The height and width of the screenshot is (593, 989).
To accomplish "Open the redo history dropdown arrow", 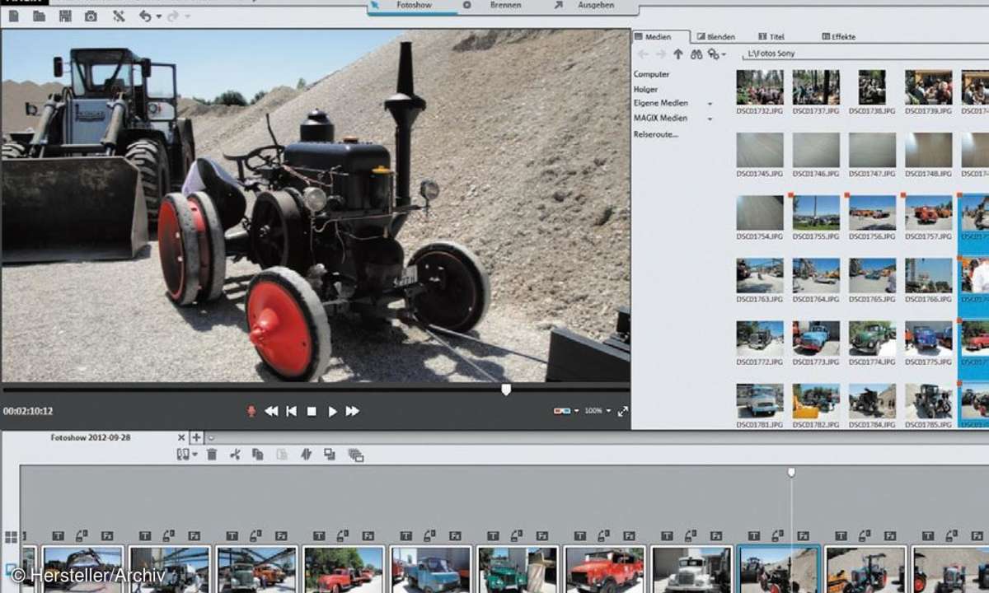I will [186, 16].
